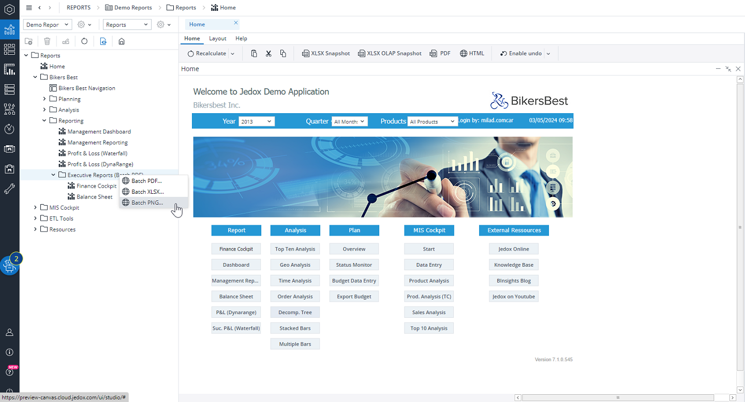Open the Products dropdown showing All Products

(x=432, y=121)
